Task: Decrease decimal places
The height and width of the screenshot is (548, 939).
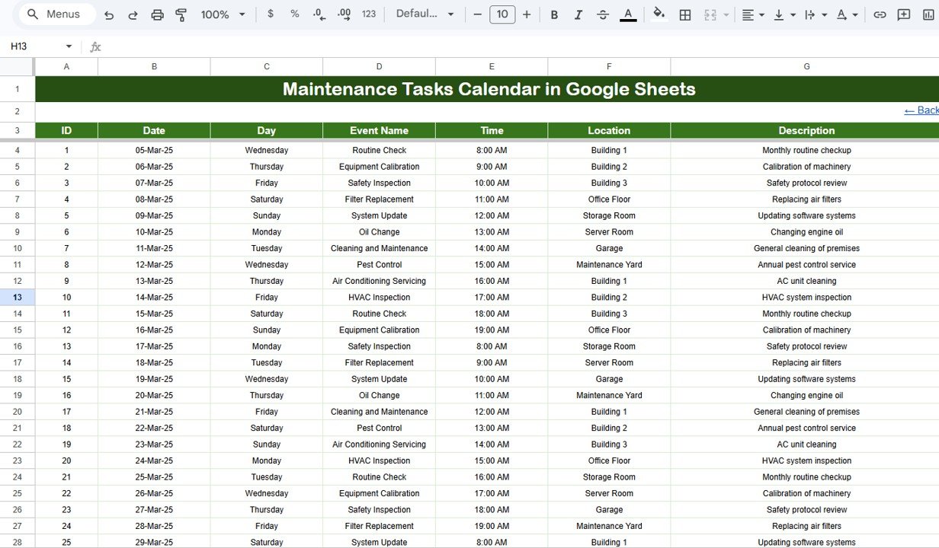Action: click(319, 14)
